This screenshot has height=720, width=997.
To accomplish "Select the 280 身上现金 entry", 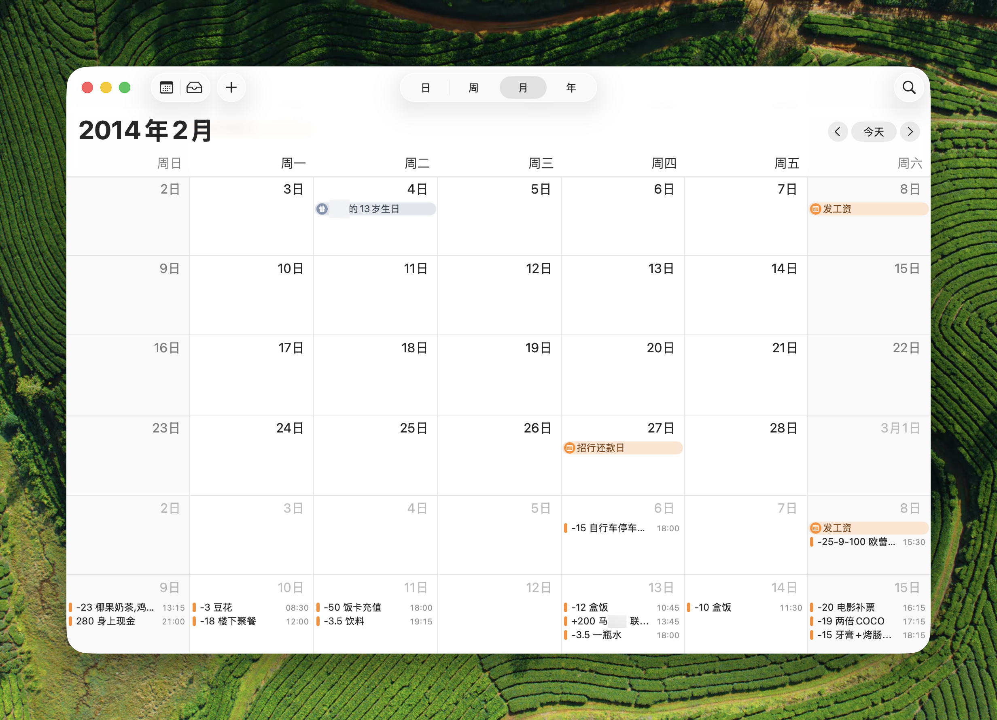I will pos(106,621).
